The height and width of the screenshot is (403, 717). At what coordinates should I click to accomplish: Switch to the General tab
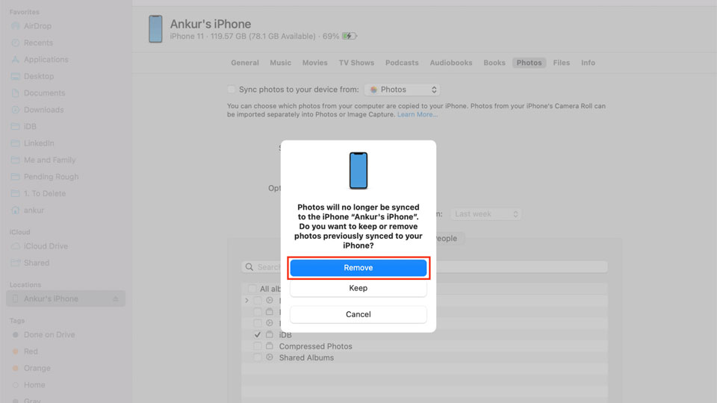tap(245, 63)
